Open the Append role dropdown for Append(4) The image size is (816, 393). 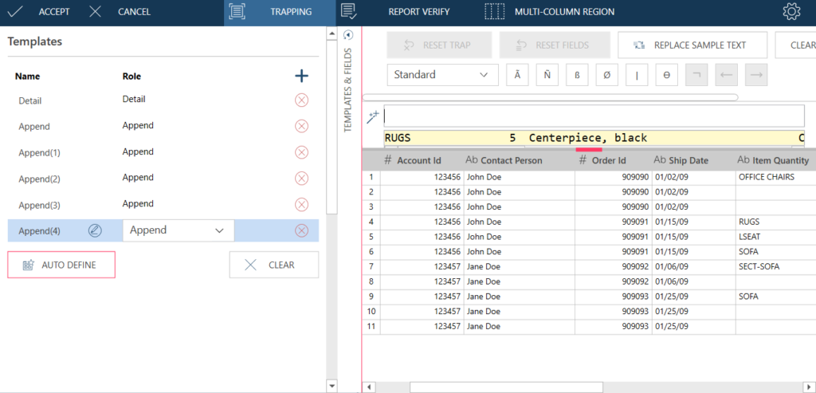178,230
